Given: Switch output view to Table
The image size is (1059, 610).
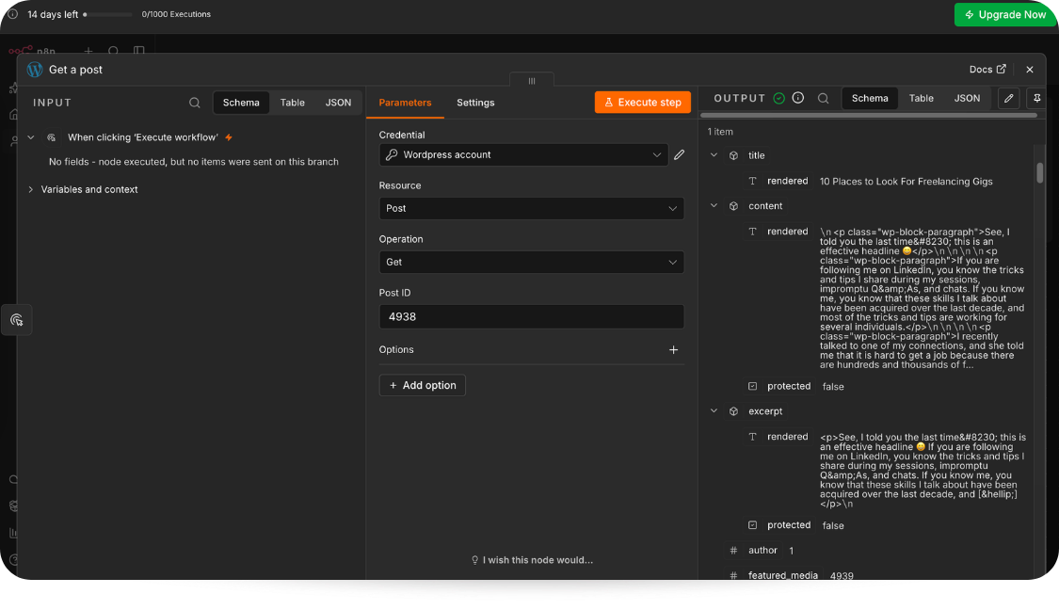Looking at the screenshot, I should point(922,99).
